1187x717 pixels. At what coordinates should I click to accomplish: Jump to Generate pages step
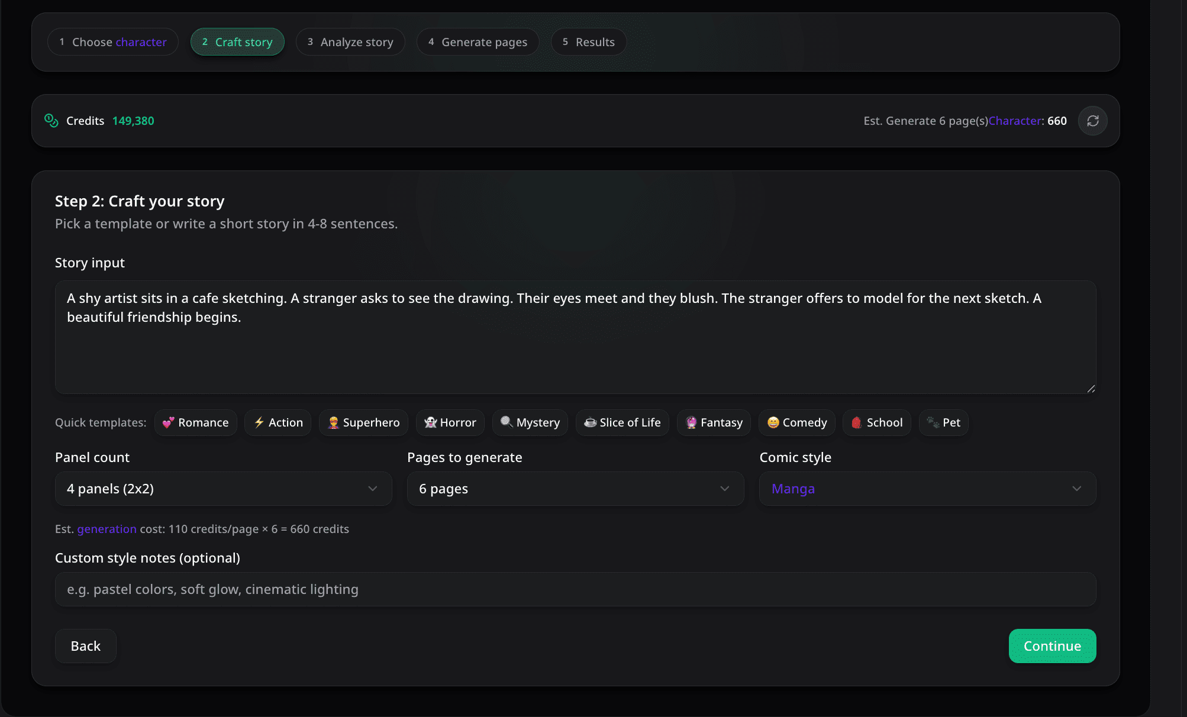click(x=478, y=42)
